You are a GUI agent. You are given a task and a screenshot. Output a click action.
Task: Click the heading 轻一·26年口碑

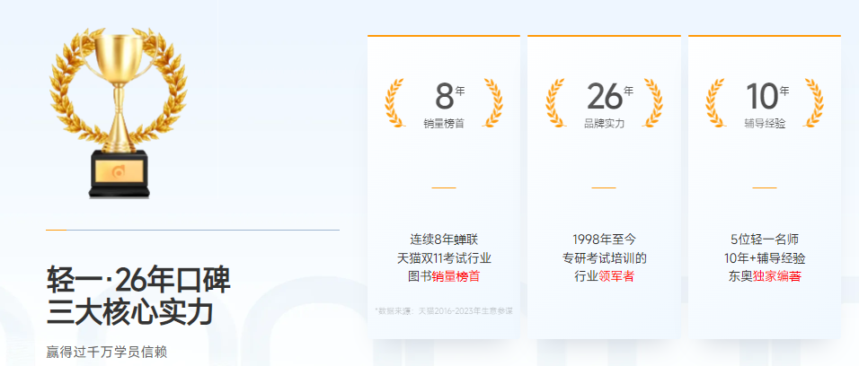(x=138, y=281)
